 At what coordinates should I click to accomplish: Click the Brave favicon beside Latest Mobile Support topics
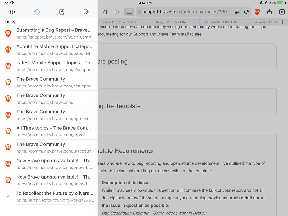[x=8, y=66]
